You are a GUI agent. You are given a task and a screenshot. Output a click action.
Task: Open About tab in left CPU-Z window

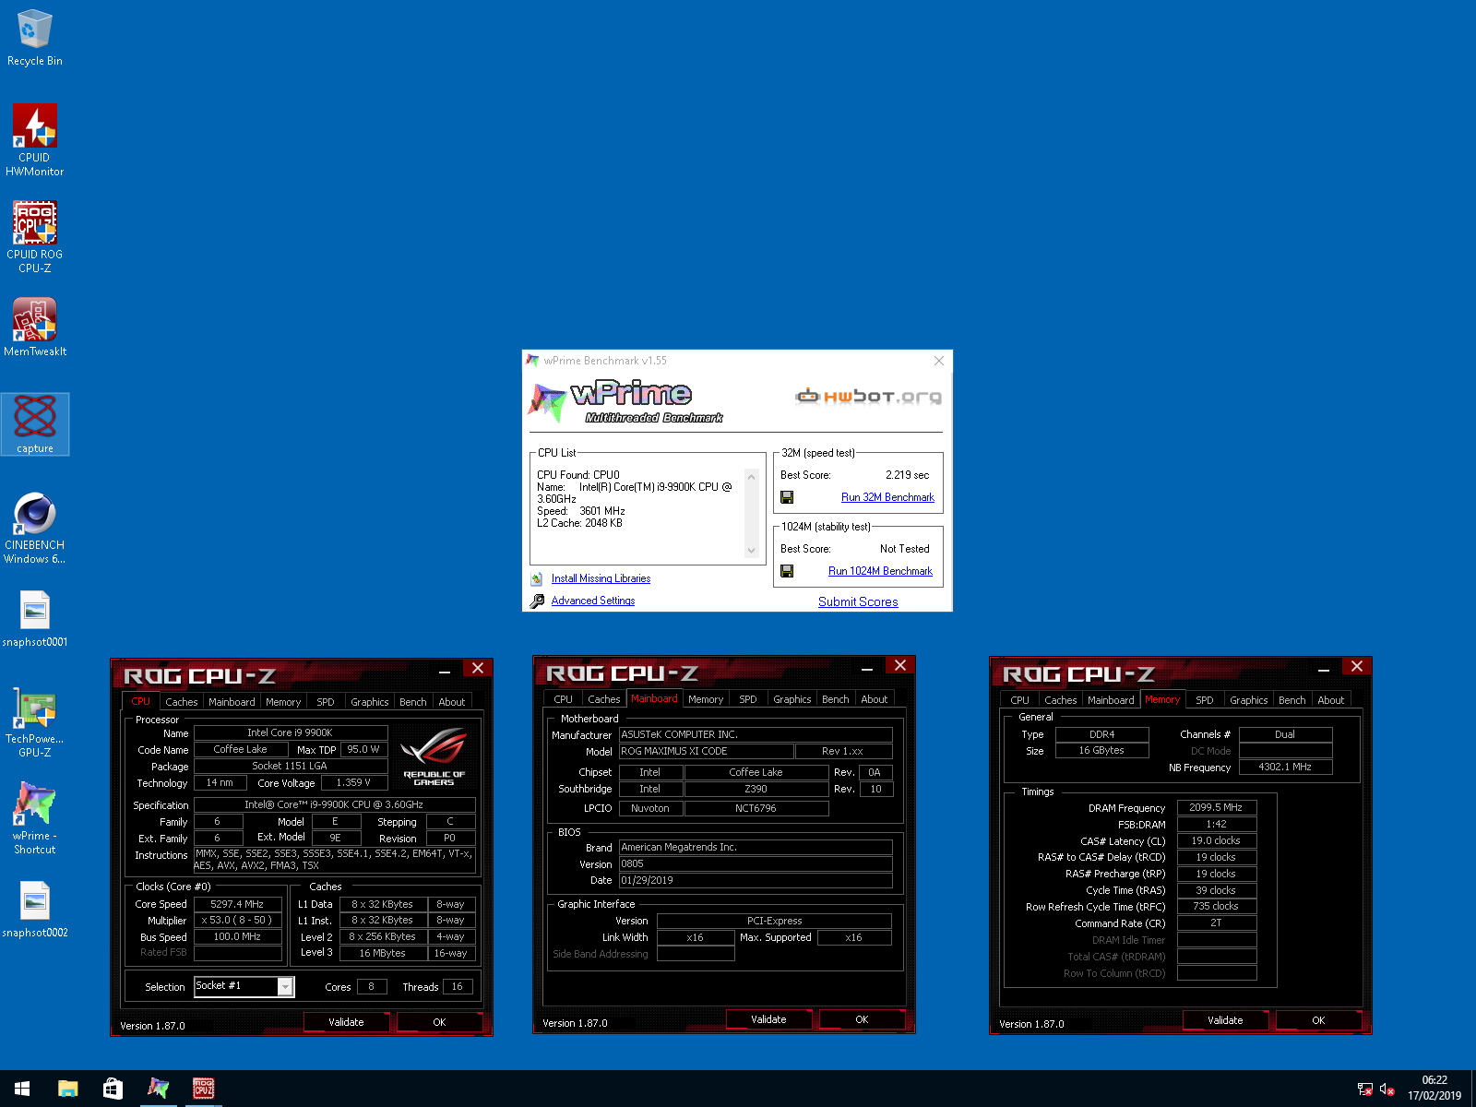(x=452, y=702)
